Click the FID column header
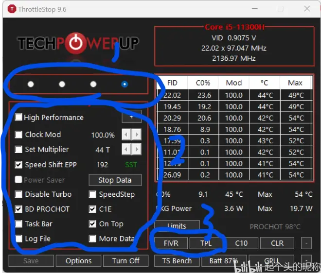Image resolution: width=321 pixels, height=273 pixels. click(172, 83)
